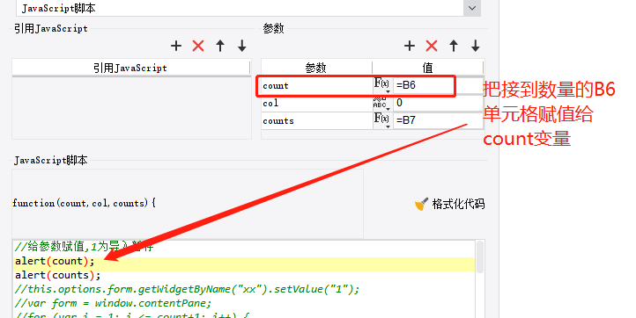
Task: Edit the col value field containing 0
Action: click(438, 103)
